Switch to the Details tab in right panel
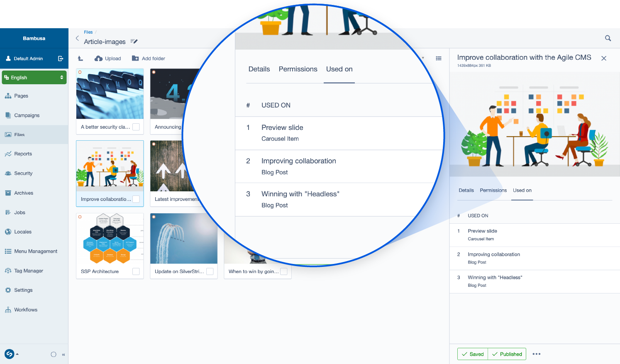The height and width of the screenshot is (364, 620). [466, 191]
